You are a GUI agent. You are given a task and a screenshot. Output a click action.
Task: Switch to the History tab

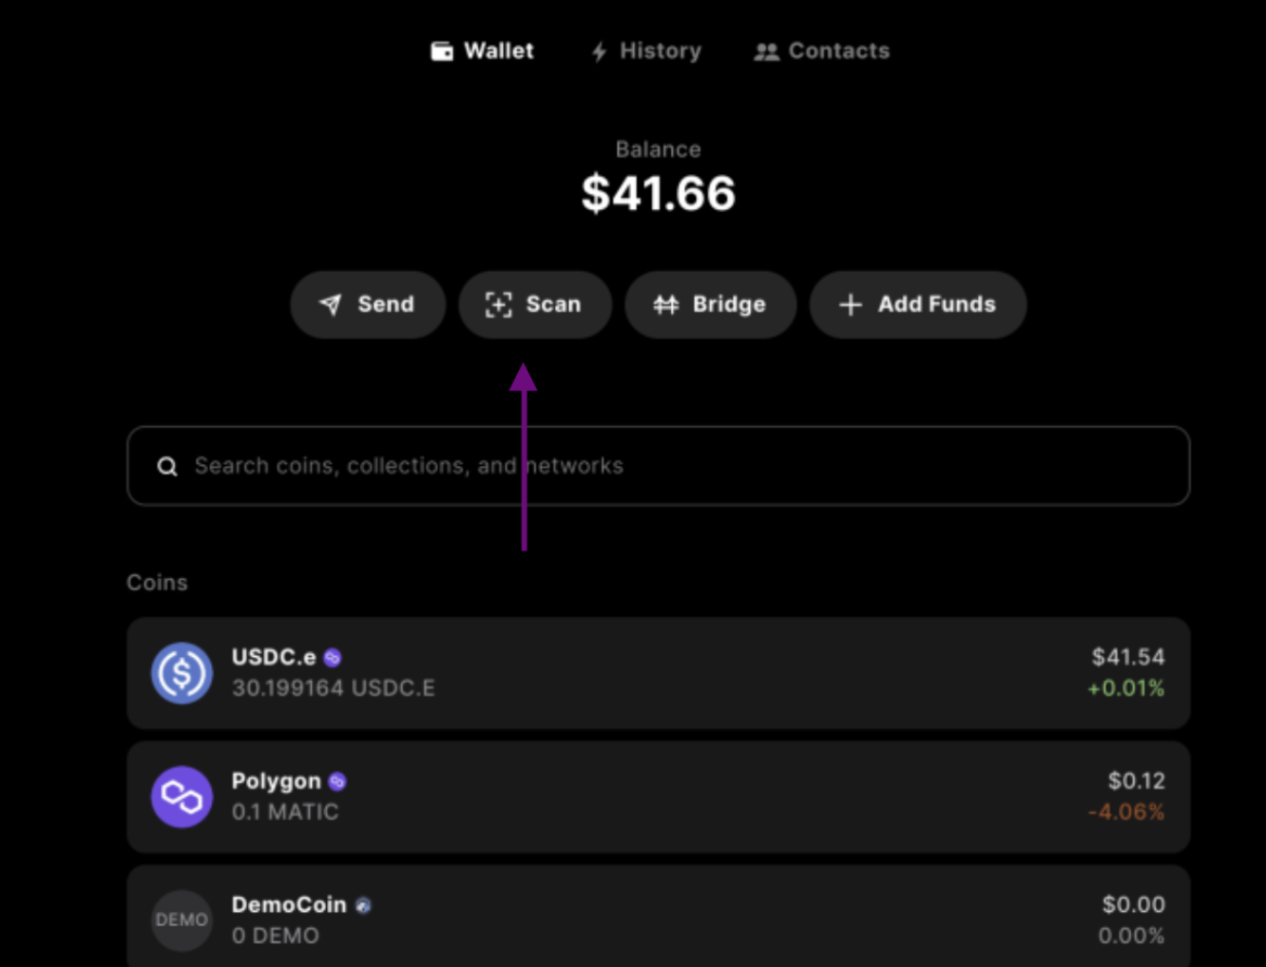click(645, 50)
